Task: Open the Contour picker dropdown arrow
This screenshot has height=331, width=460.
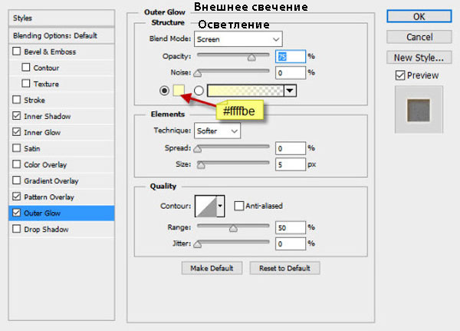Action: [x=220, y=206]
